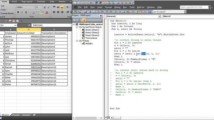Click the Bold button in Excel ribbon
This screenshot has height=120, width=214.
(x=18, y=12)
